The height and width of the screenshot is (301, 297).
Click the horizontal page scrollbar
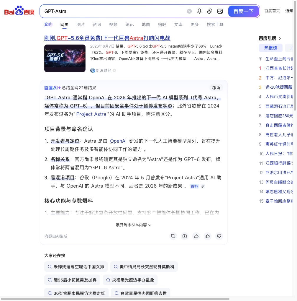(115, 299)
